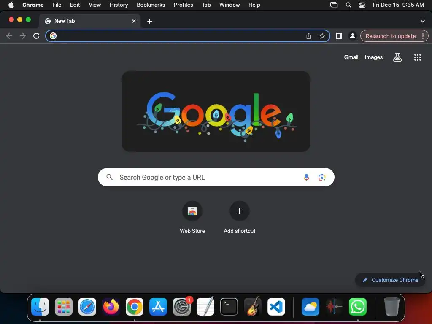Bookmark this tab with the star icon

point(322,36)
